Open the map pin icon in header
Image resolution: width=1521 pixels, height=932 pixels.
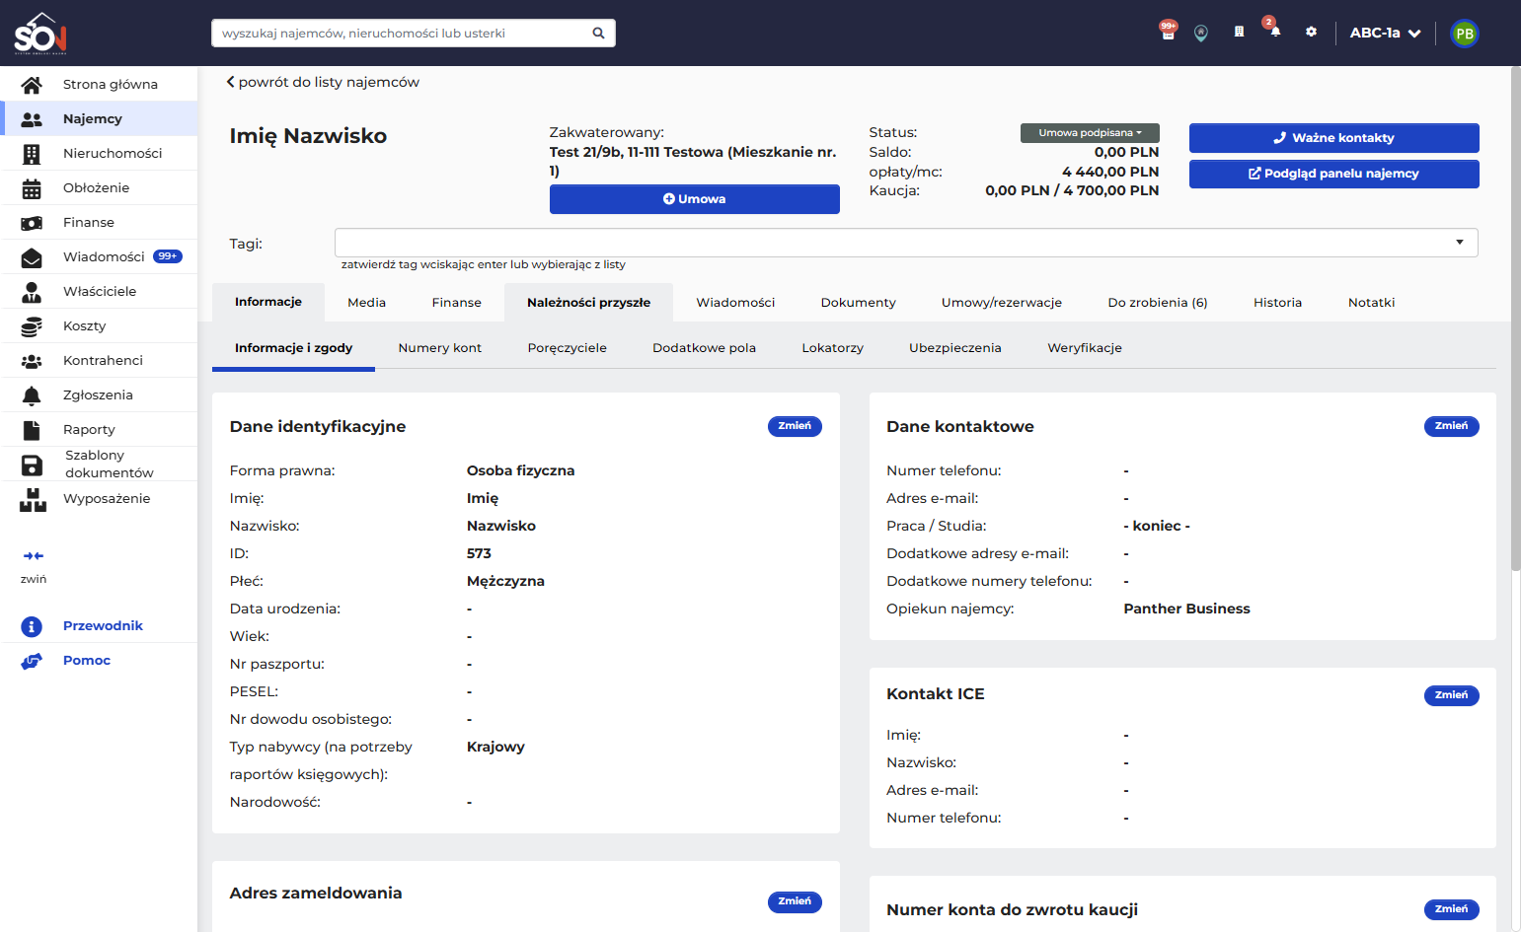tap(1201, 33)
